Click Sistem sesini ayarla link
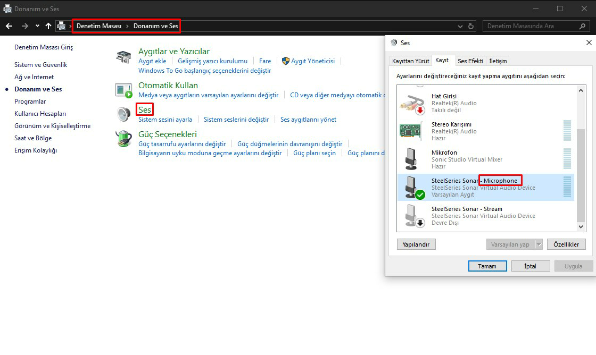Viewport: 596px width, 355px height. click(165, 120)
